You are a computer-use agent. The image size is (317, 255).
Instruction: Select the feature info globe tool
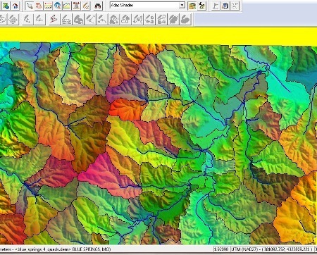pos(58,6)
